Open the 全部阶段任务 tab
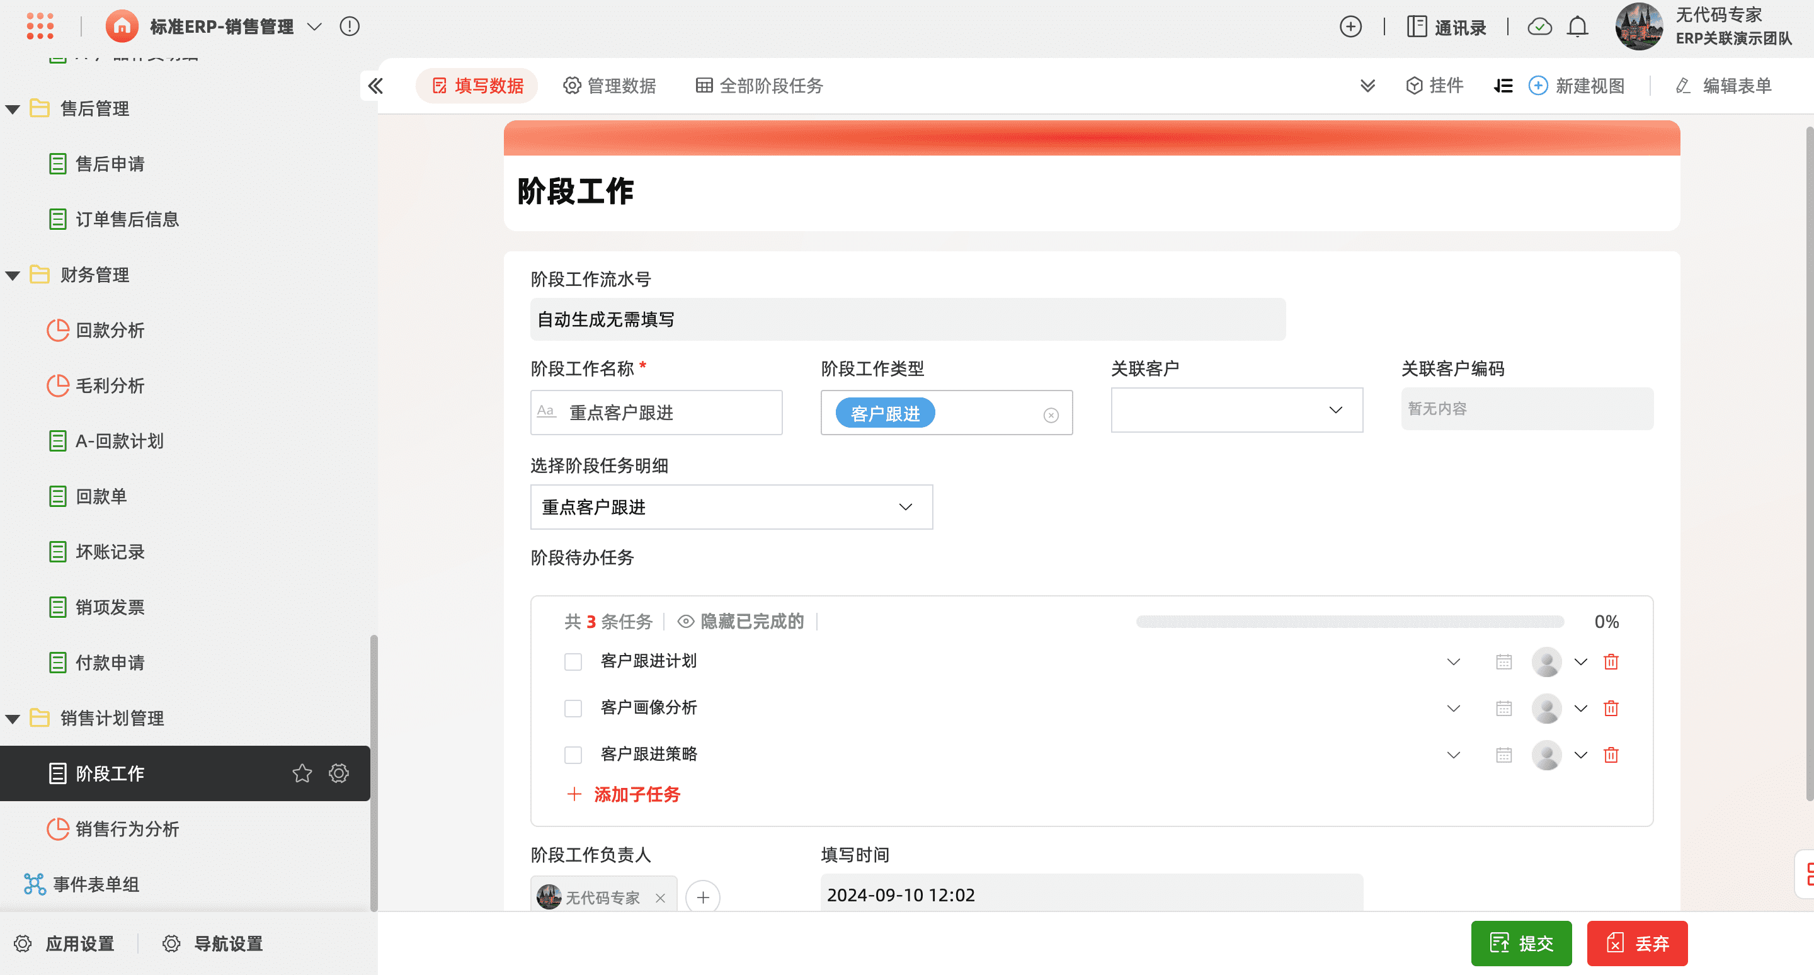This screenshot has height=975, width=1814. [759, 86]
